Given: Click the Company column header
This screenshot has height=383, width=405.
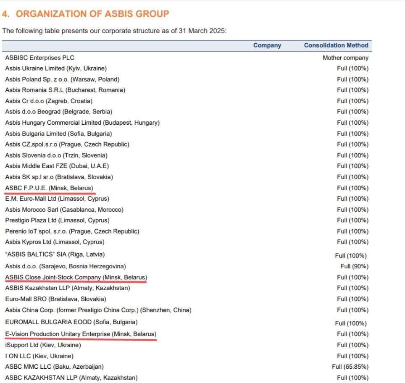Looking at the screenshot, I should tap(267, 45).
